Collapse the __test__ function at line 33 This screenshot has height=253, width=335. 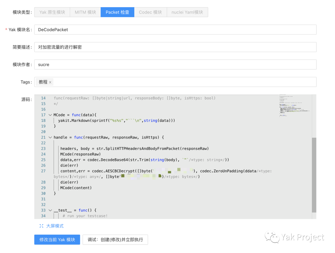coord(50,210)
